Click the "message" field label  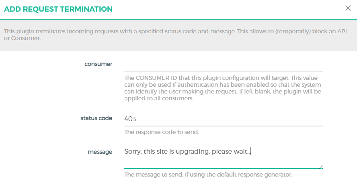point(100,152)
